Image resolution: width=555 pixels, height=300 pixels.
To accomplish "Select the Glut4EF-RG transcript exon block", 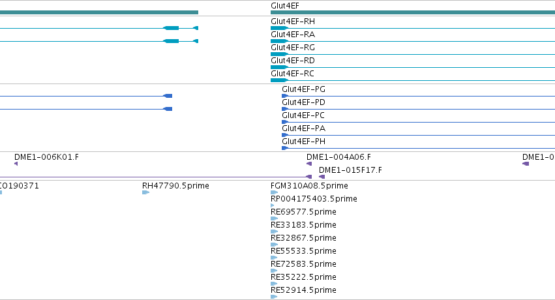I will click(x=279, y=54).
